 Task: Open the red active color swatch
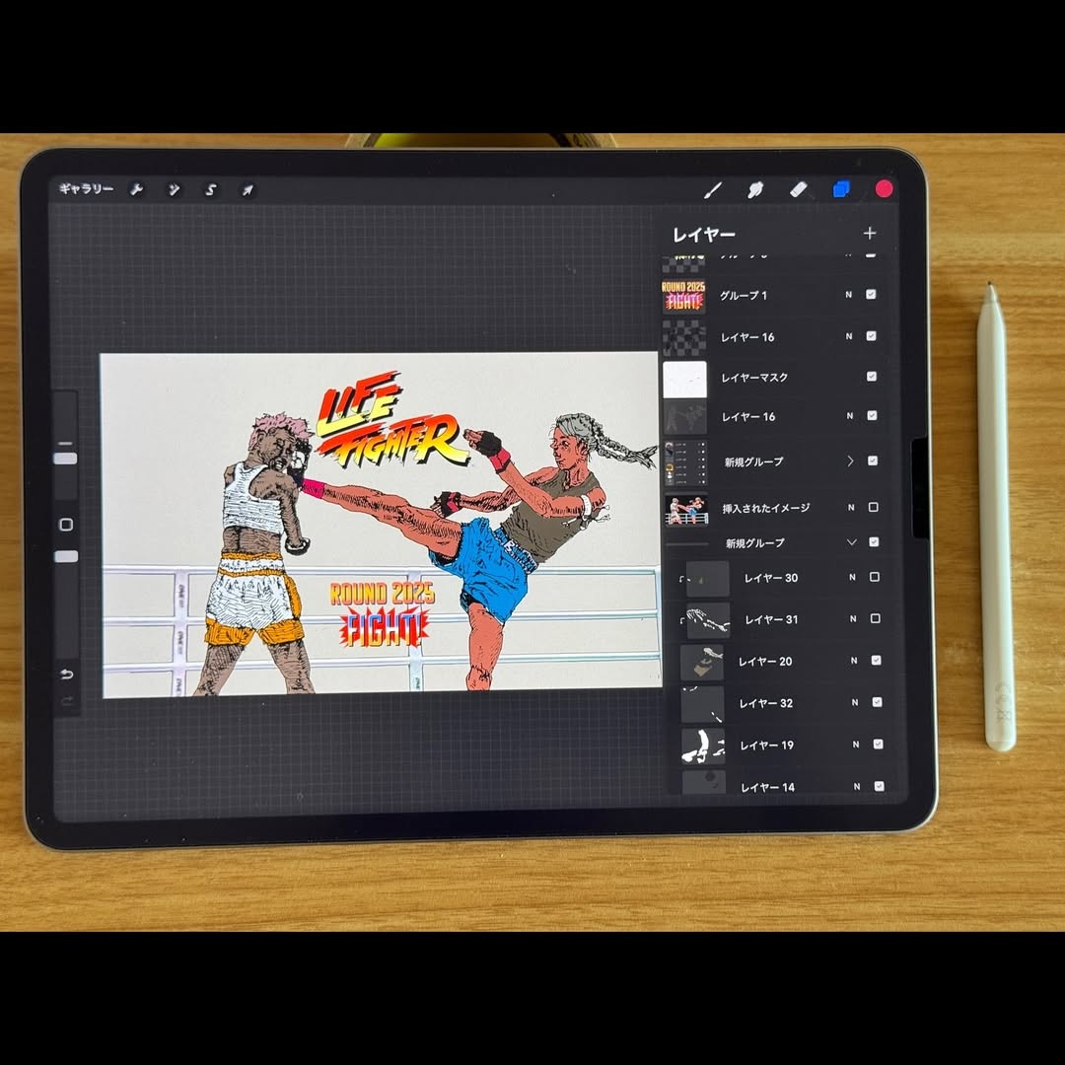884,189
